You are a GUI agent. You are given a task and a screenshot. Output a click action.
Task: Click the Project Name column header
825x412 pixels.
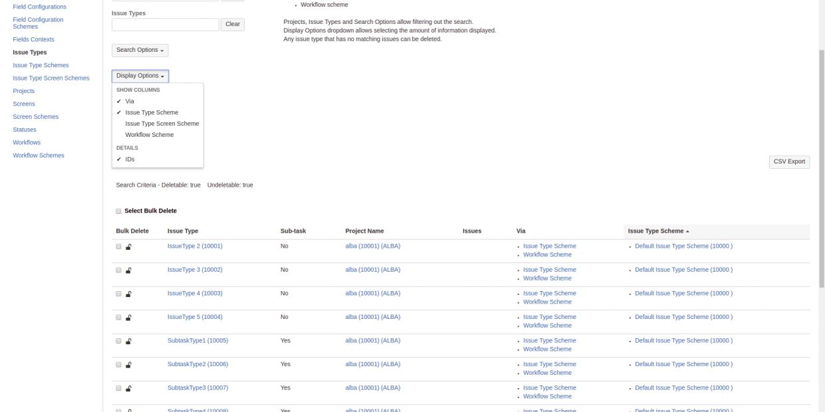(365, 231)
